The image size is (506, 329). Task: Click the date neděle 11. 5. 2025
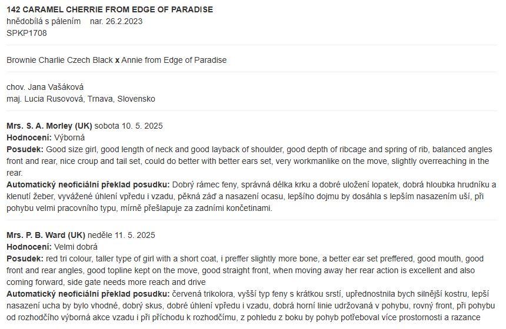point(121,235)
